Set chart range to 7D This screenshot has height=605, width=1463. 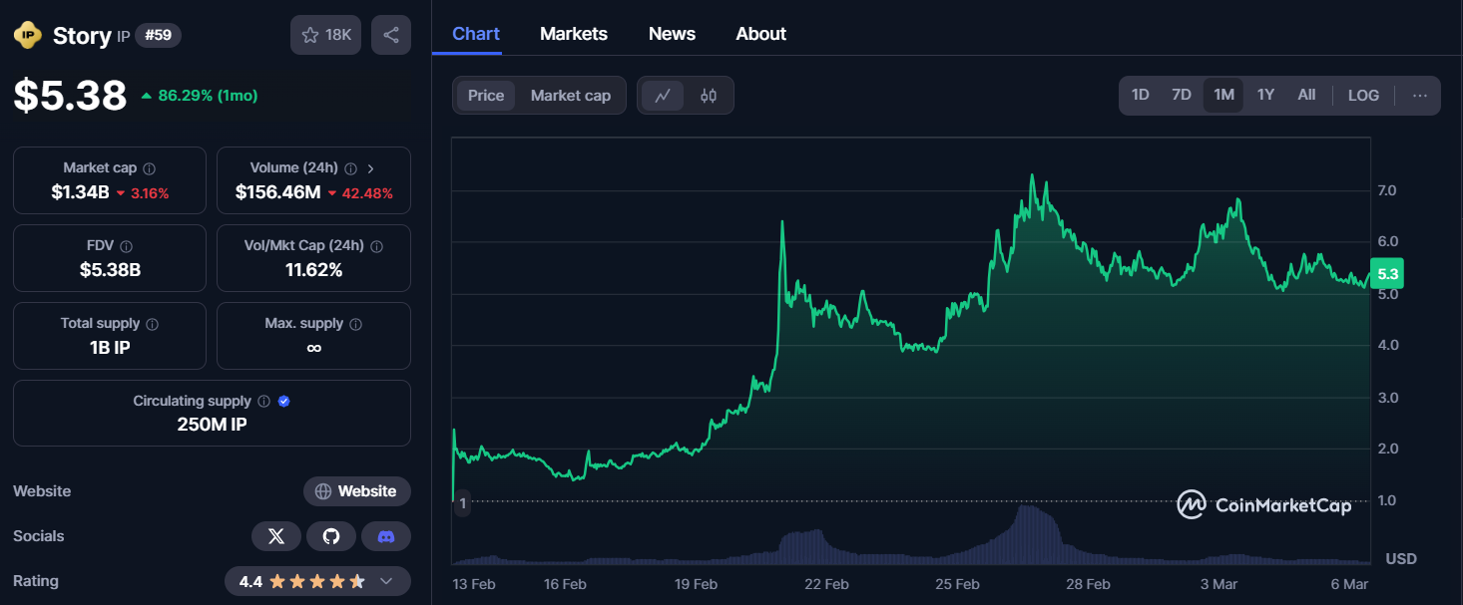(1182, 96)
